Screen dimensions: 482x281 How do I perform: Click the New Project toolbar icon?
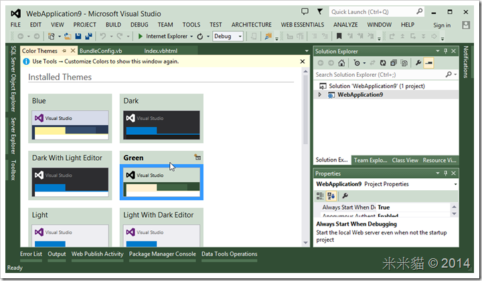click(x=52, y=37)
